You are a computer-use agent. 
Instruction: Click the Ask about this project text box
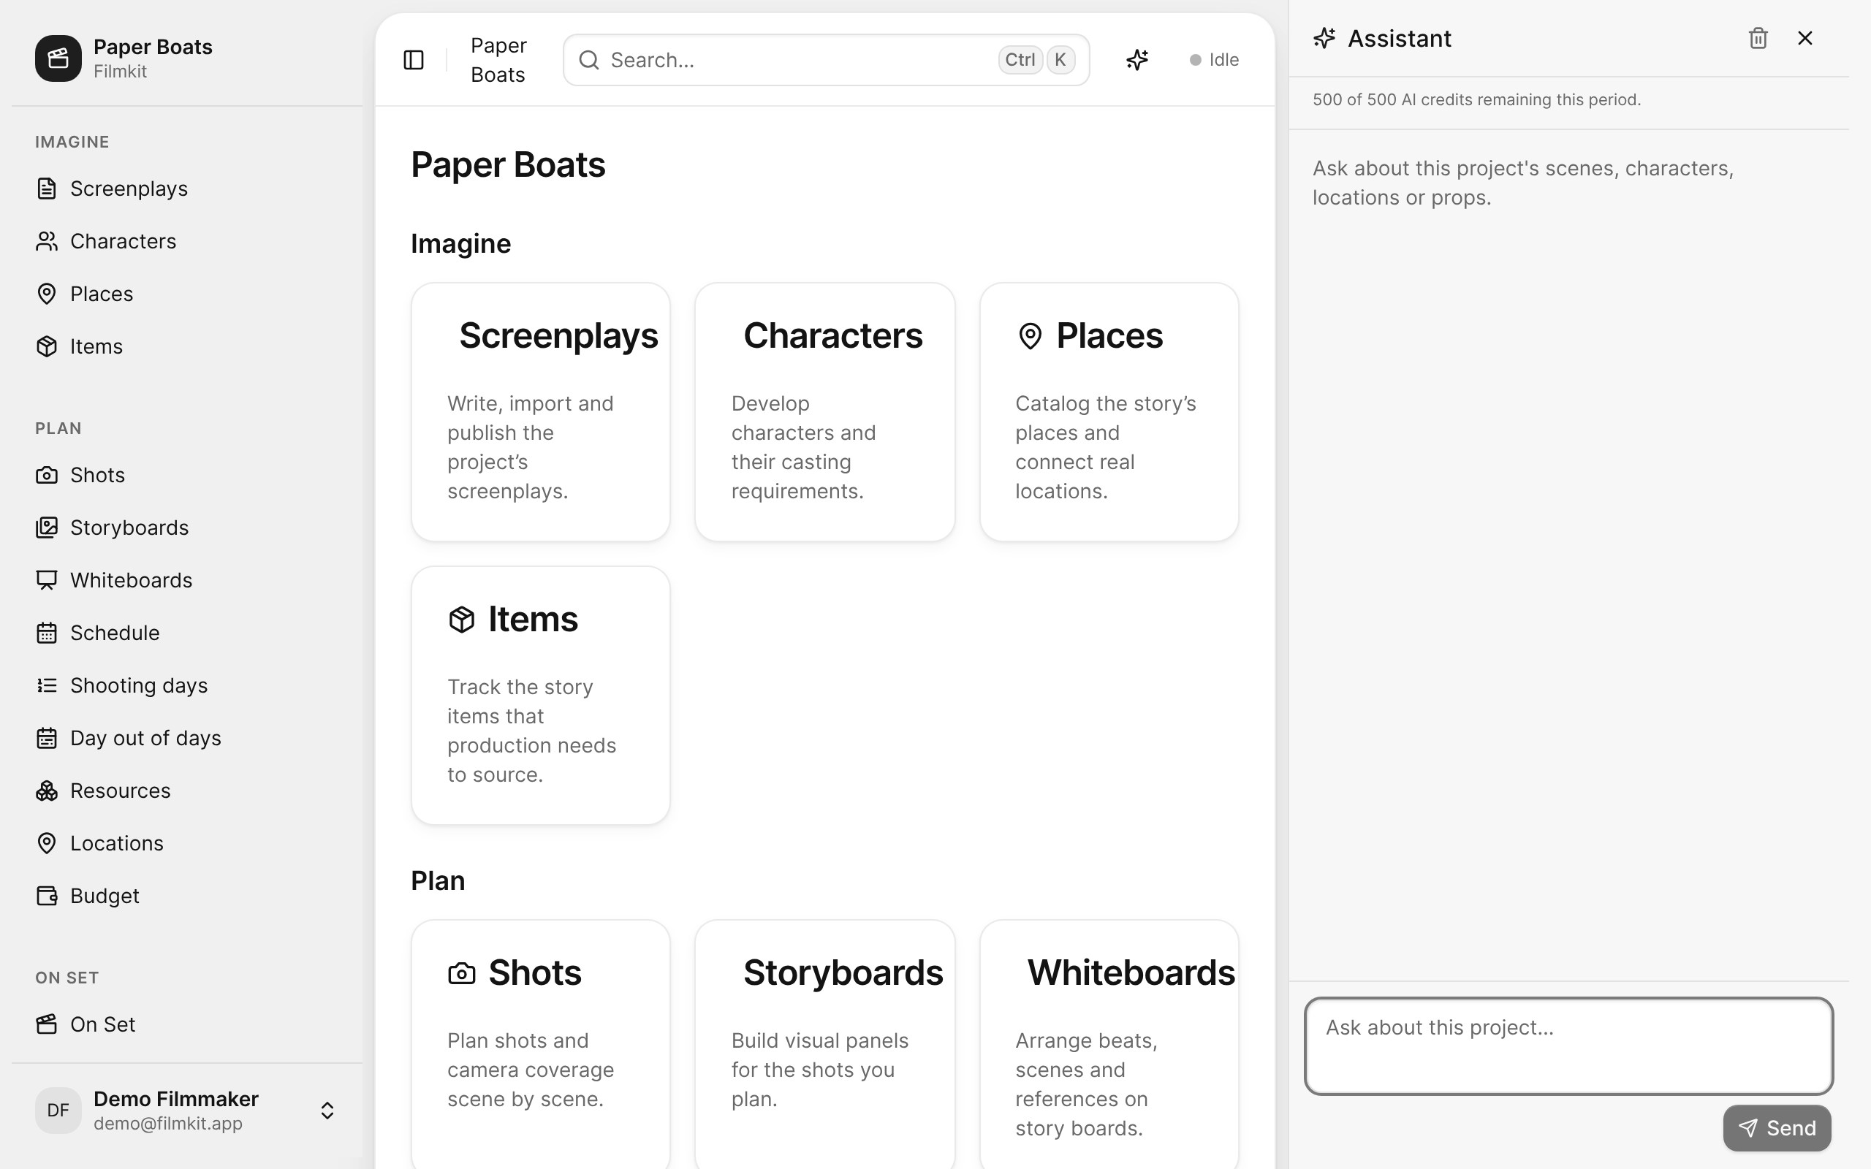tap(1568, 1046)
